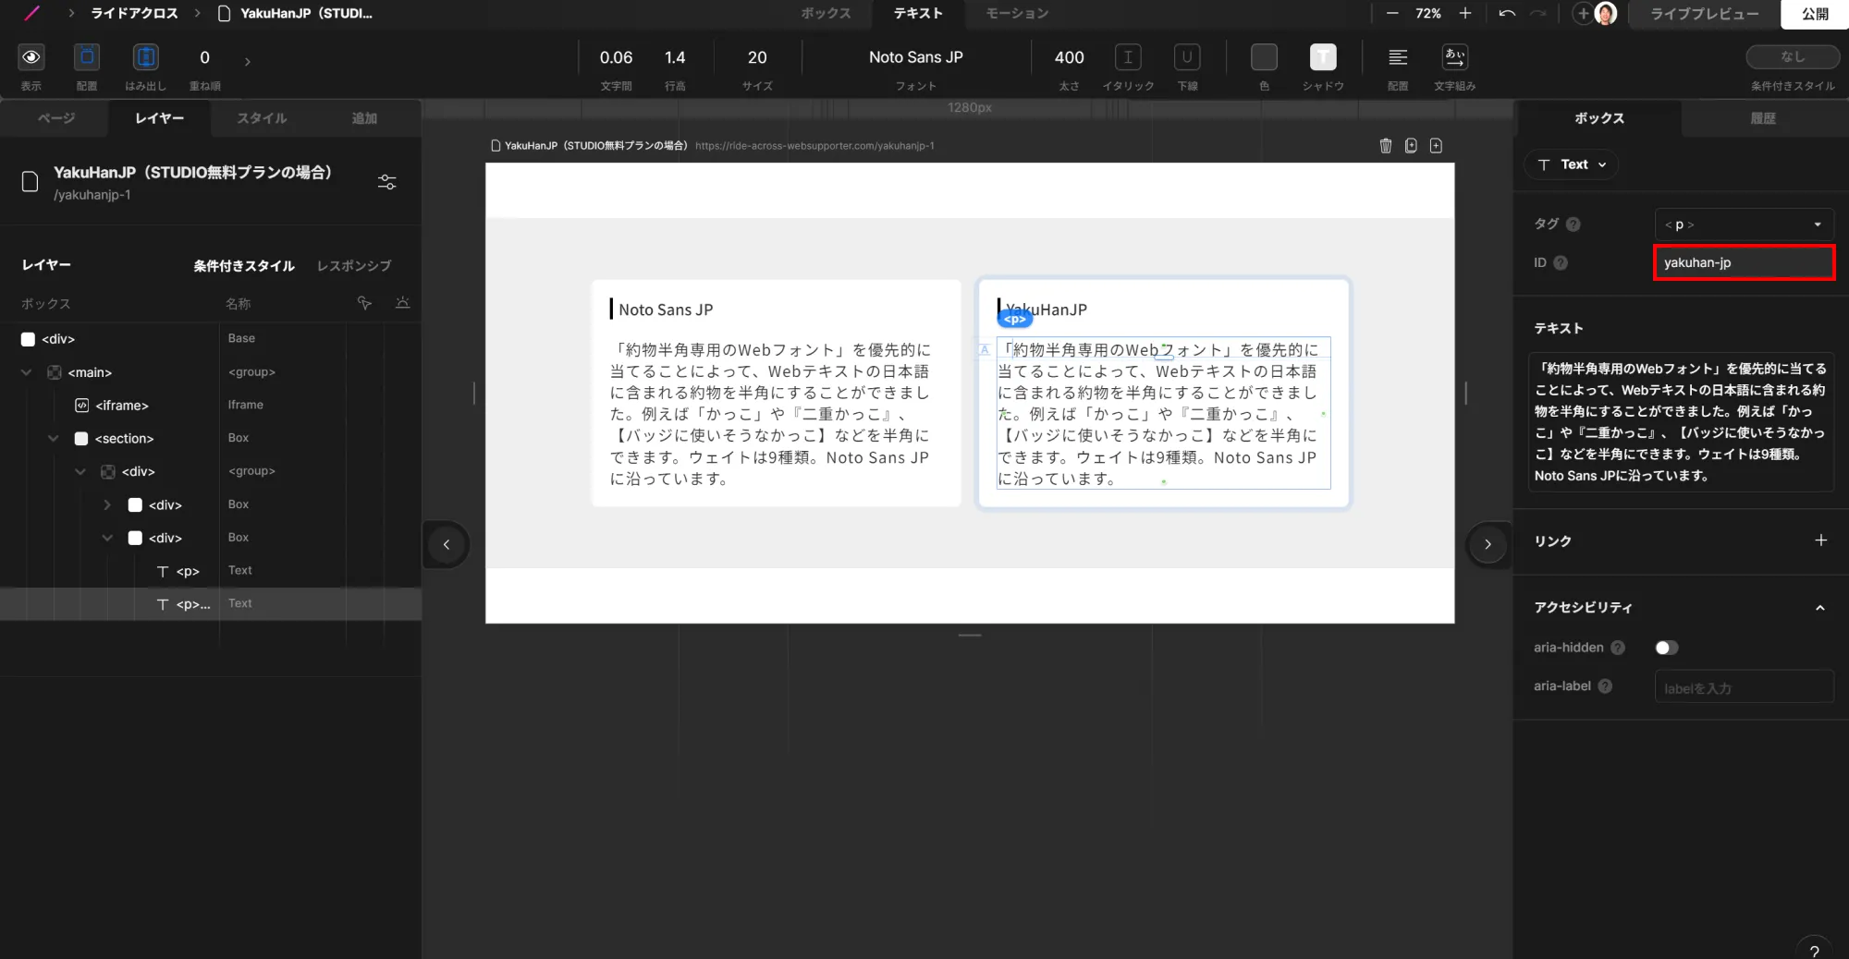The width and height of the screenshot is (1849, 959).
Task: Open the タグ <p> dropdown
Action: click(1744, 225)
